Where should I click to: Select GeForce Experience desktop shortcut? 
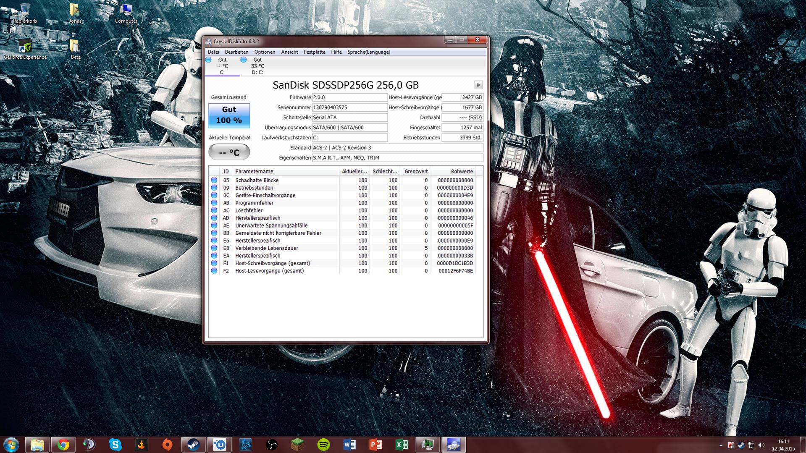tap(25, 50)
